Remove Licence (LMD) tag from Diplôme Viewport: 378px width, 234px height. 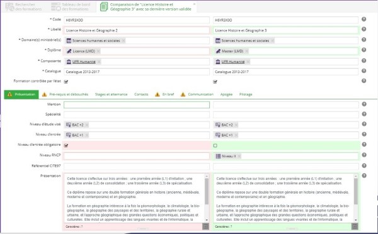(98, 52)
